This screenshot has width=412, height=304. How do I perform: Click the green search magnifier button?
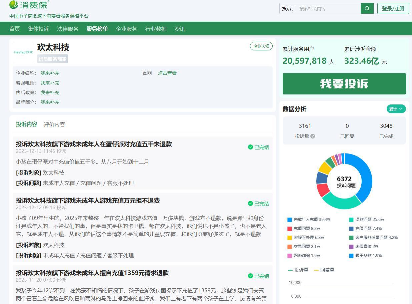pos(367,8)
